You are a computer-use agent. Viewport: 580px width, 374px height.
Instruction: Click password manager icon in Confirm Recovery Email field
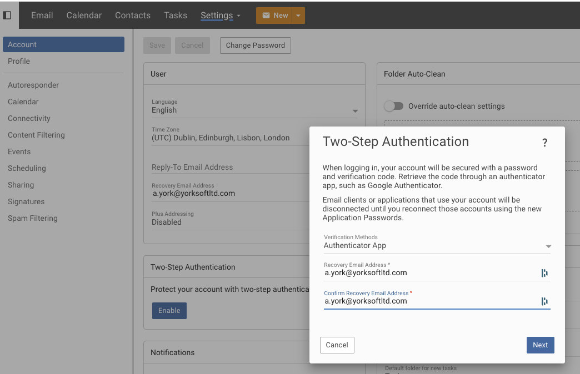click(544, 301)
